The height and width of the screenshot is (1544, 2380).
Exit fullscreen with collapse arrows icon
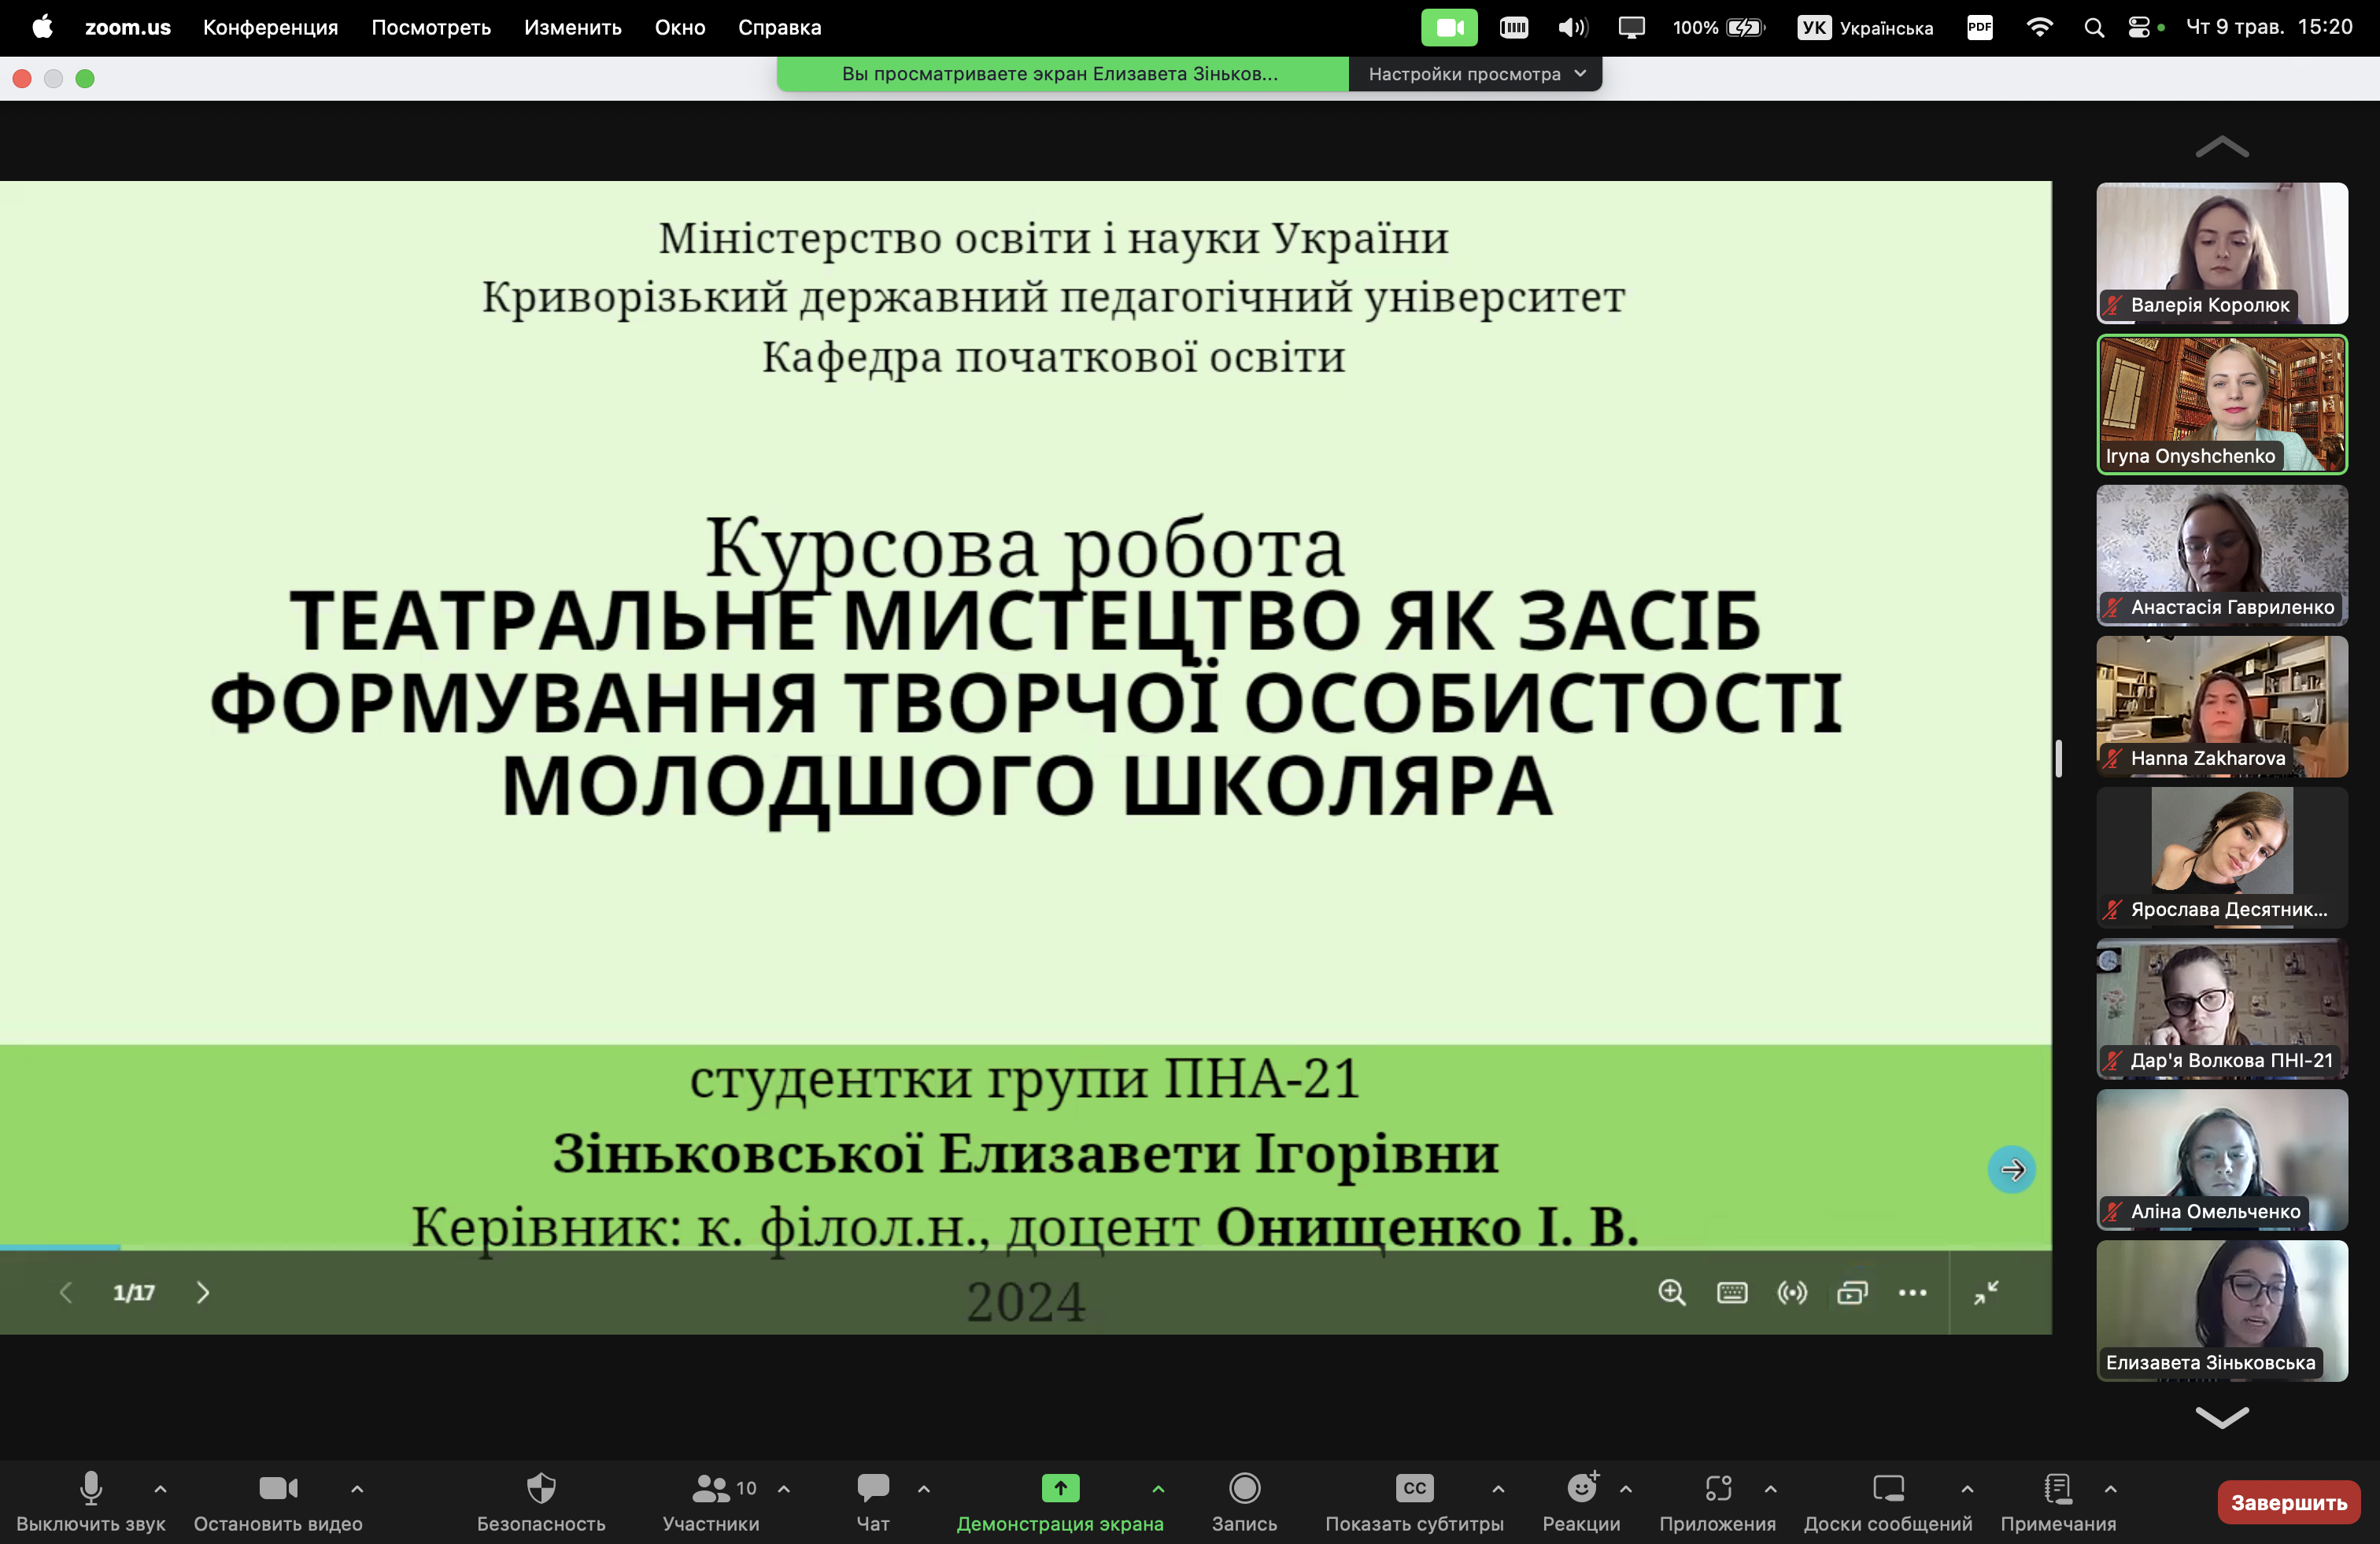[1986, 1293]
